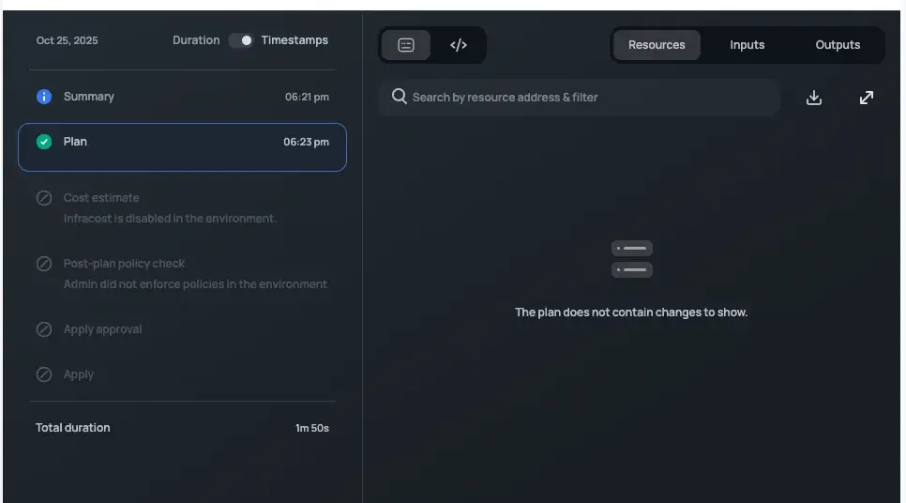
Task: Select the Plan step
Action: 182,146
